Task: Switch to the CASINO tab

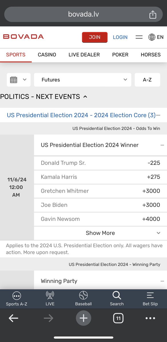Action: [47, 55]
